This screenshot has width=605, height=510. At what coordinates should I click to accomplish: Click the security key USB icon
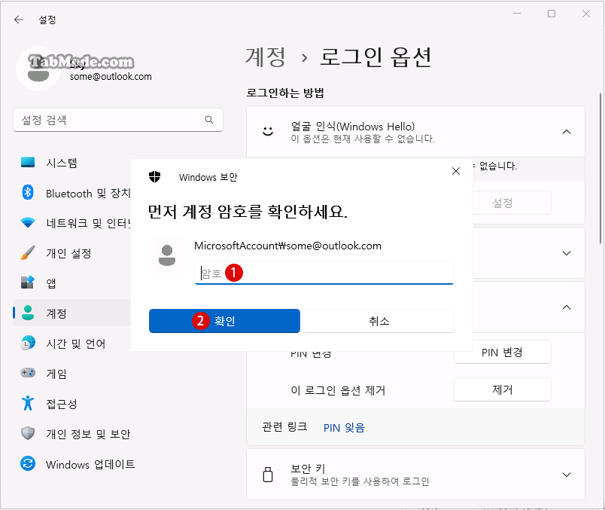tap(268, 475)
